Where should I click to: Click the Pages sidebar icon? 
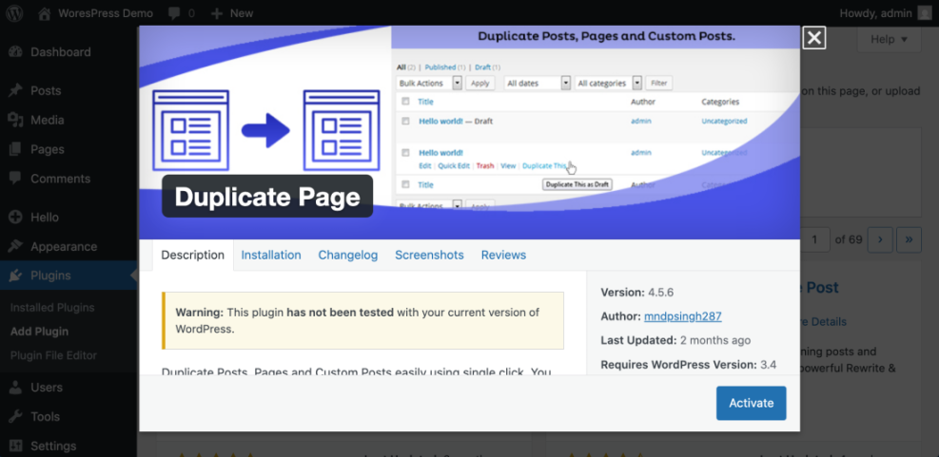[15, 149]
